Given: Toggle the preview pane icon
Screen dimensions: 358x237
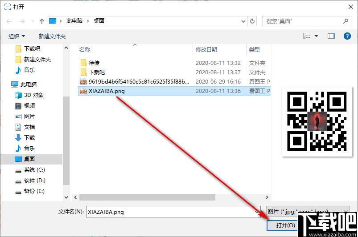Looking at the screenshot, I should [x=331, y=36].
